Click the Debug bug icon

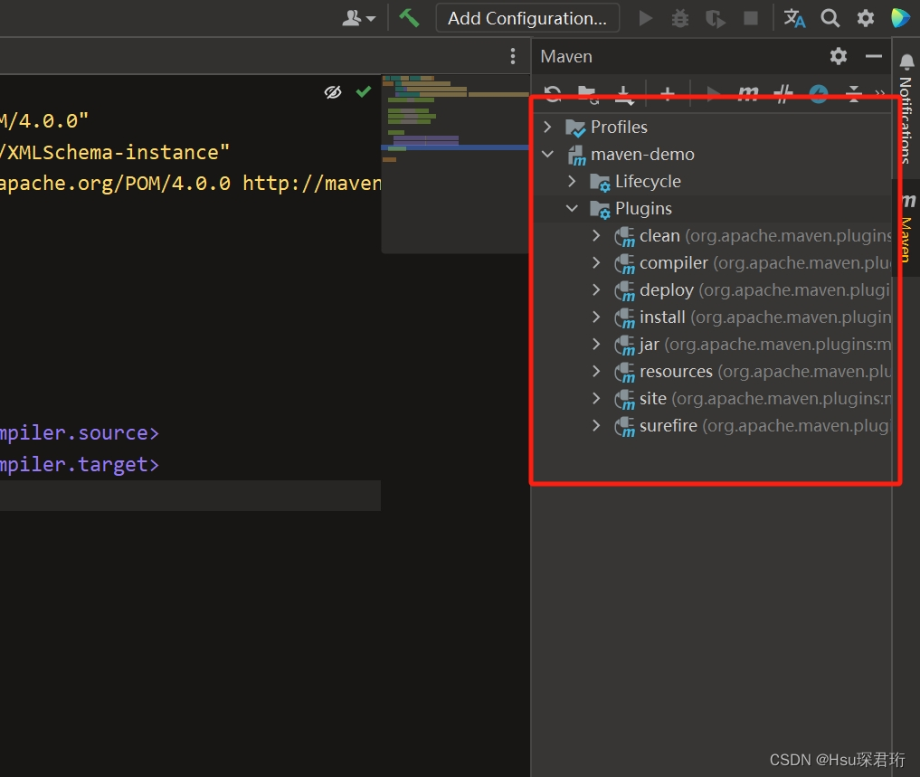coord(680,18)
